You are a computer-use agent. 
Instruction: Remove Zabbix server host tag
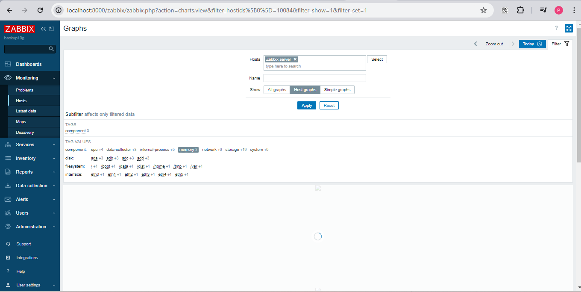295,59
